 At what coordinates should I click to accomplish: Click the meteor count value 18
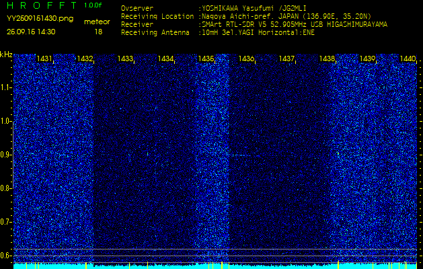(x=98, y=32)
